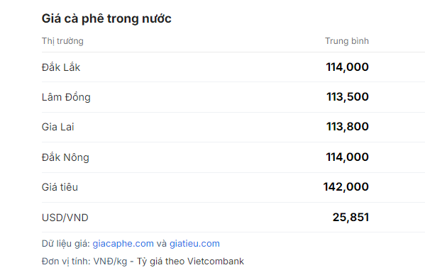Viewport: 425px width, 275px height.
Task: Click the Gia Lai price 113,800
Action: pyautogui.click(x=348, y=126)
